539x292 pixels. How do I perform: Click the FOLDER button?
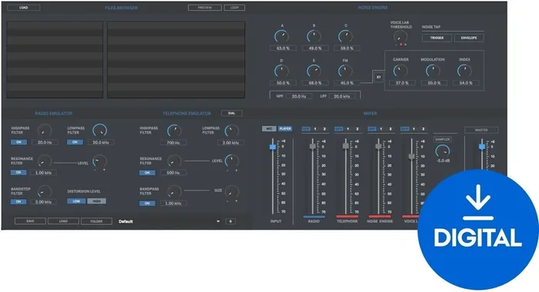click(96, 221)
